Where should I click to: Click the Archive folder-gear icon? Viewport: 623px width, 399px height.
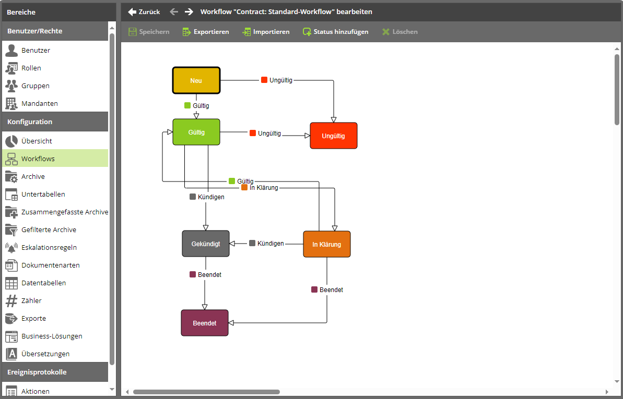[x=11, y=177]
